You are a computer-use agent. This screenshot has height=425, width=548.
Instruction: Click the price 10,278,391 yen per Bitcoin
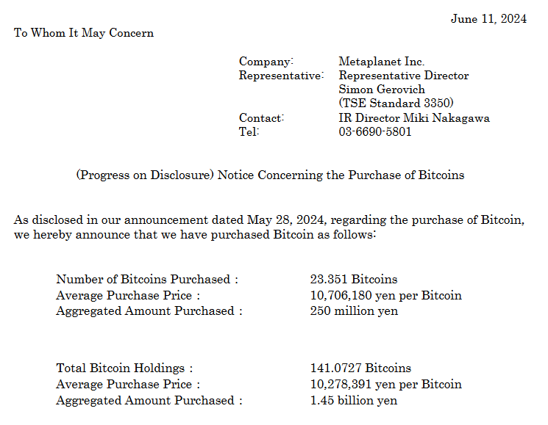[386, 385]
